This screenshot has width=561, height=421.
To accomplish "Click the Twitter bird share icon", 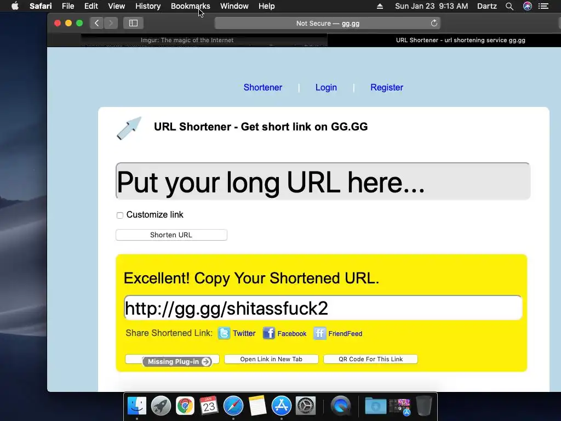I will (x=224, y=333).
